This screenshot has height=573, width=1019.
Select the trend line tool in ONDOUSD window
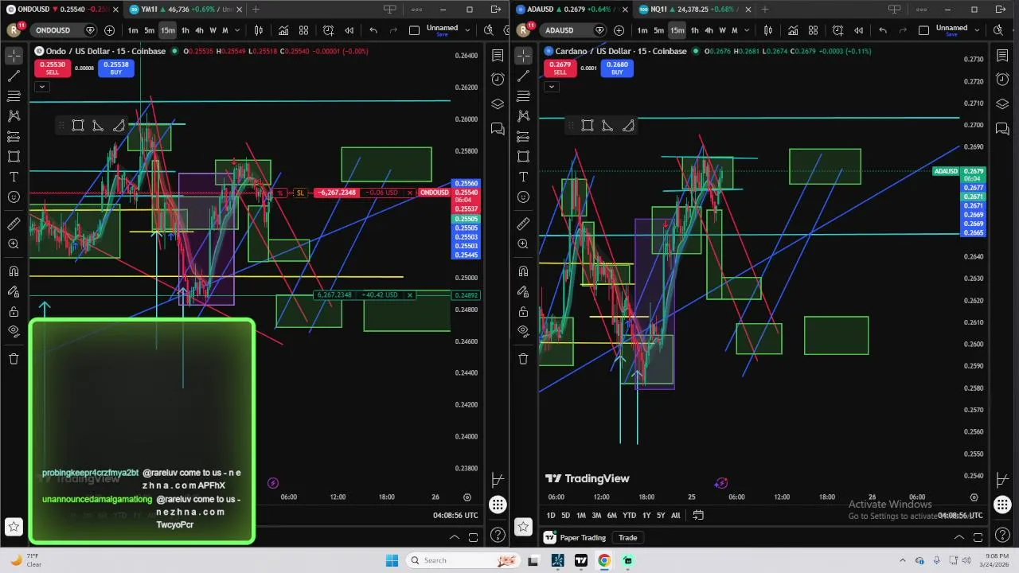14,76
